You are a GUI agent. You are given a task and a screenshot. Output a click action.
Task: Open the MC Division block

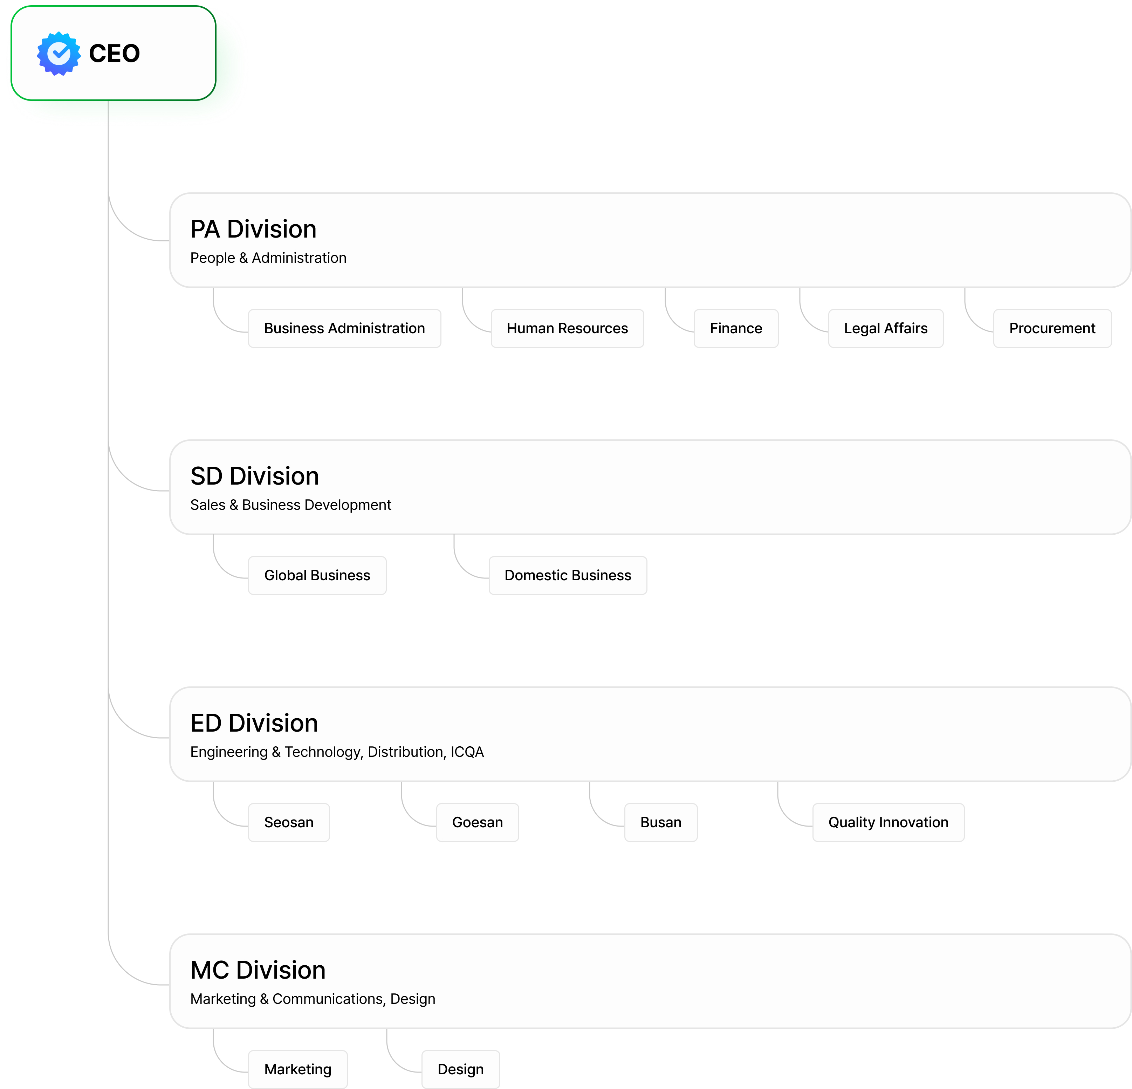coord(650,981)
